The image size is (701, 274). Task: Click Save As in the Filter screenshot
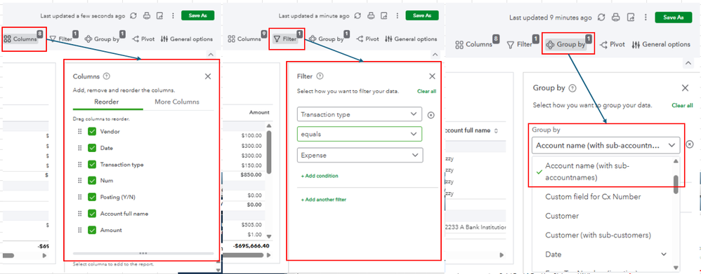(x=422, y=15)
